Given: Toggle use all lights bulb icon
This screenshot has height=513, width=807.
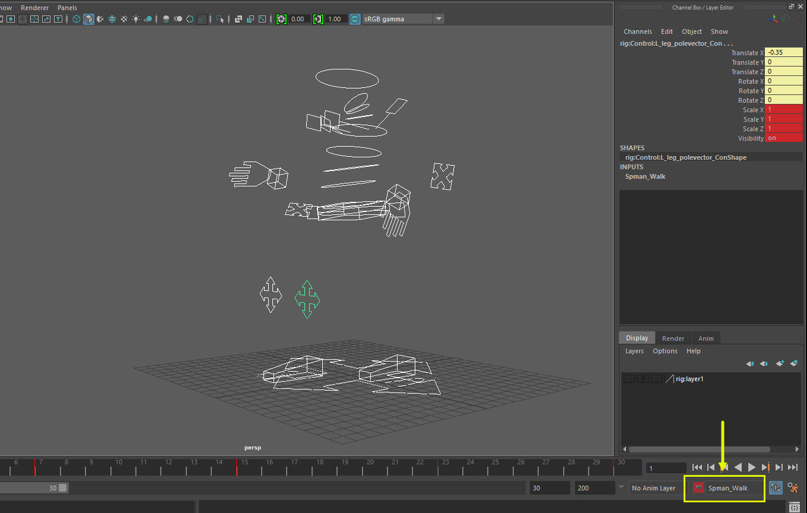Looking at the screenshot, I should [136, 19].
